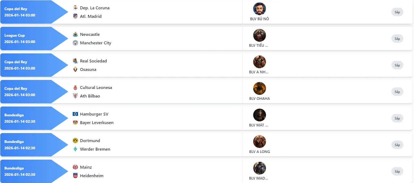The image size is (414, 183).
Task: Click Sắp button for Newcastle match
Action: 397,39
